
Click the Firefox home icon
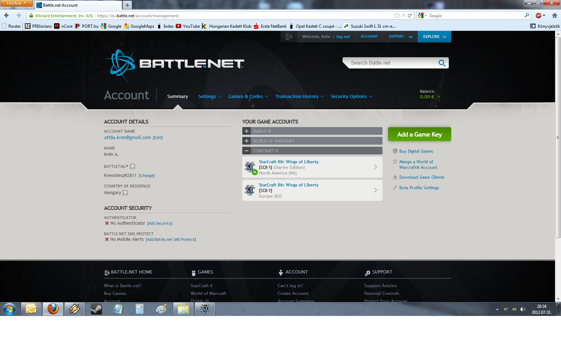[554, 15]
